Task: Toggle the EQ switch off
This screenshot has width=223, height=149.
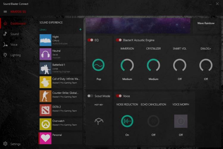Action: [90, 40]
